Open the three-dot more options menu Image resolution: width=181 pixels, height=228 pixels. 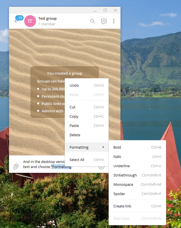point(114,21)
